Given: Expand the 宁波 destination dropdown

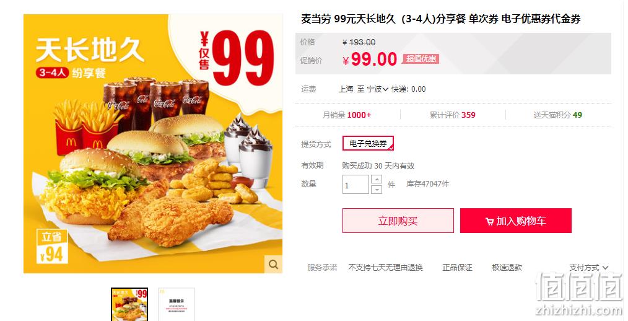Looking at the screenshot, I should [378, 89].
